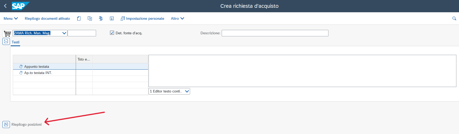Open the ZAMA Rich. Man. Mag. dropdown
The height and width of the screenshot is (134, 459).
64,33
